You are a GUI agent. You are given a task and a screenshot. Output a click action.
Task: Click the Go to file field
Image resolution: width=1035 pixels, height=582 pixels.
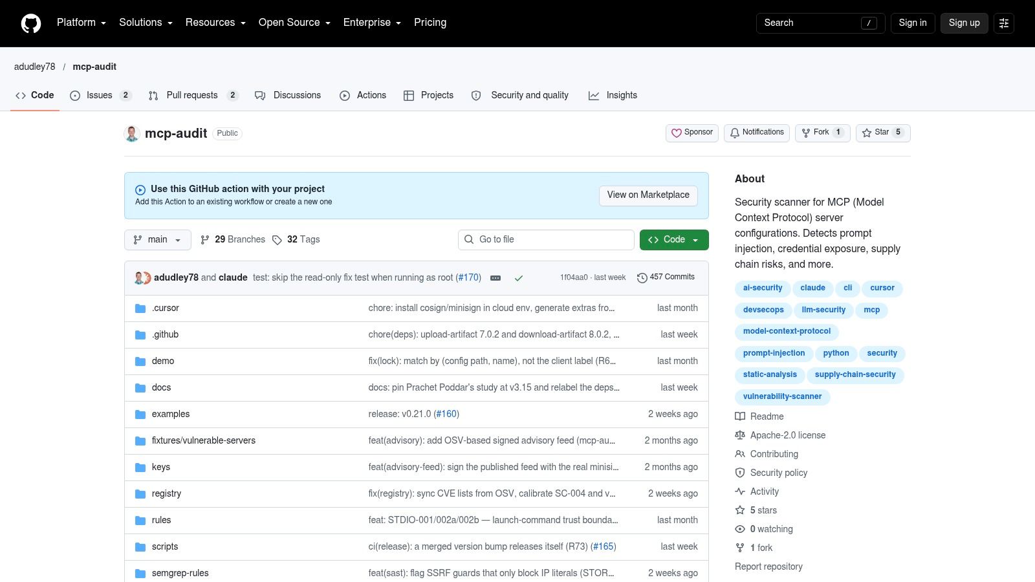[546, 240]
